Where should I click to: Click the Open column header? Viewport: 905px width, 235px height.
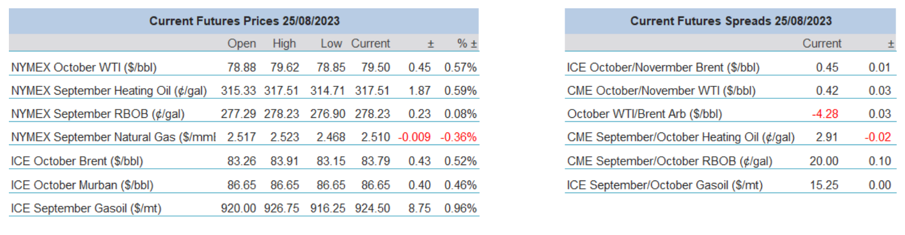pyautogui.click(x=242, y=44)
